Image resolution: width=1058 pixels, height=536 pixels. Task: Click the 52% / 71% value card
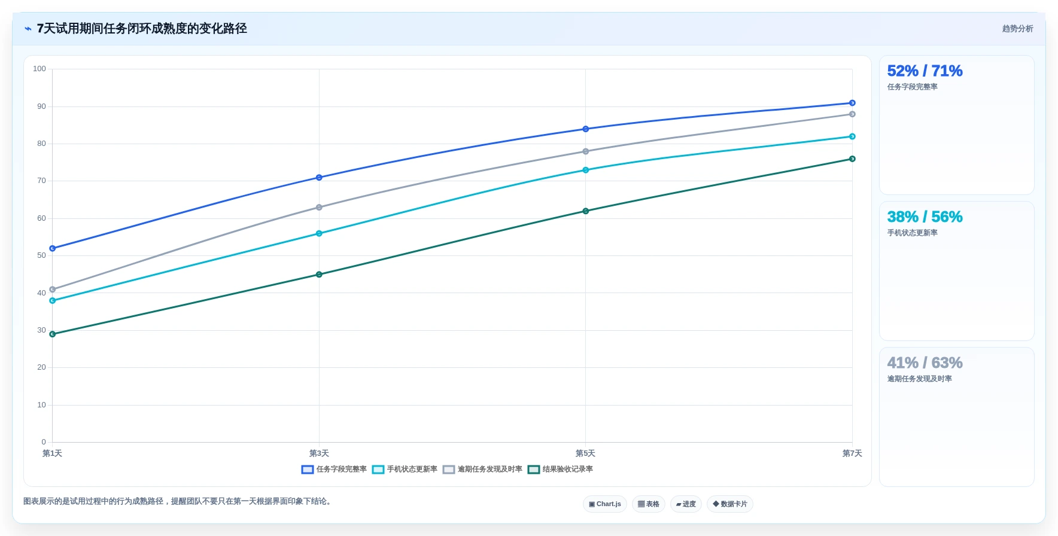(x=957, y=125)
